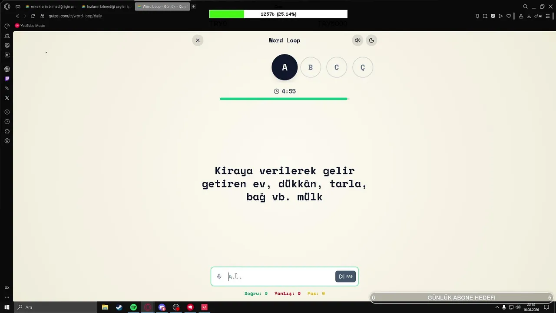Image resolution: width=556 pixels, height=313 pixels.
Task: Click the pin icon in browser toolbar
Action: pyautogui.click(x=477, y=16)
